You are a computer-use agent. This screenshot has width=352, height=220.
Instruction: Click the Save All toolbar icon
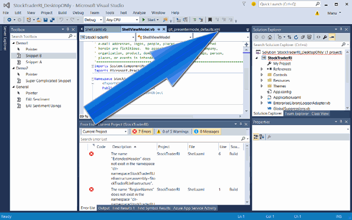[x=52, y=20]
